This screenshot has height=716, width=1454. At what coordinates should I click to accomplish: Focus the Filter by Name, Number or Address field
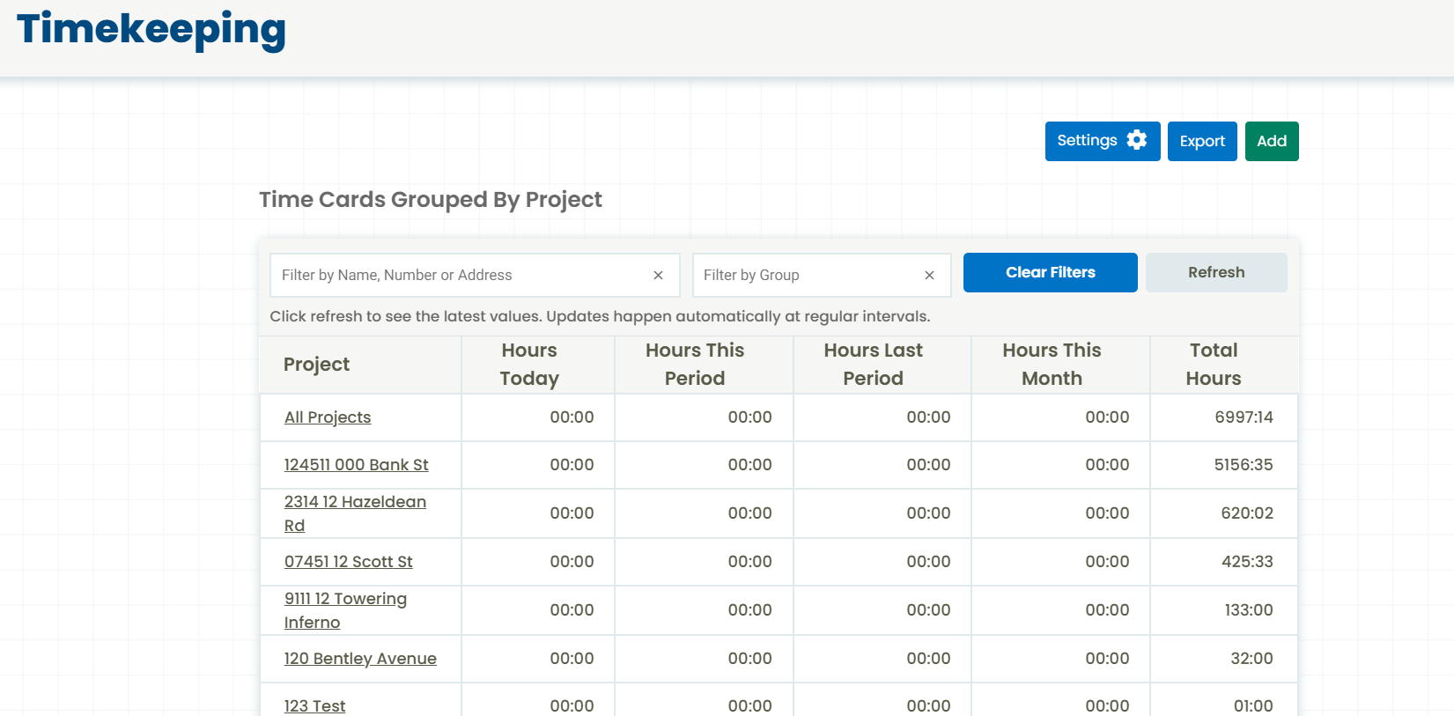(x=458, y=276)
